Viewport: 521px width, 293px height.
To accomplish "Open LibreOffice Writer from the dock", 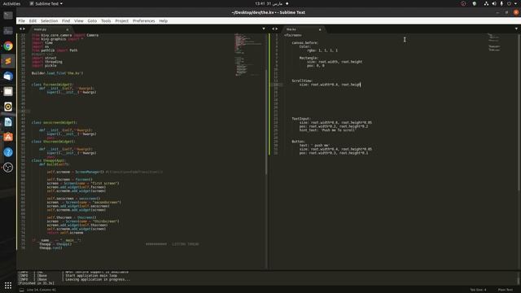I will 8,122.
